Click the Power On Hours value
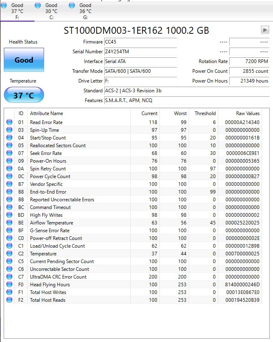The height and width of the screenshot is (342, 273). tap(249, 81)
